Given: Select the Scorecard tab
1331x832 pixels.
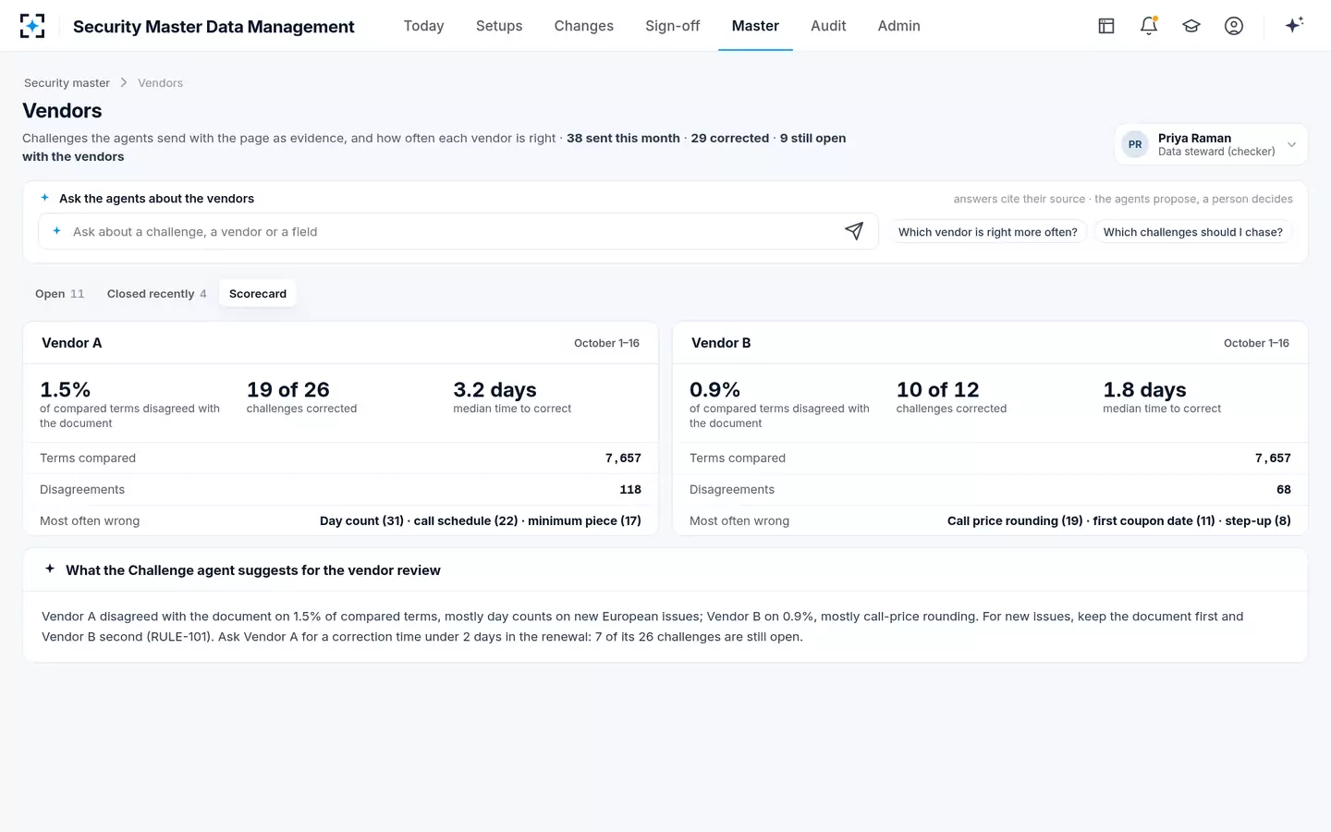Looking at the screenshot, I should pos(258,294).
